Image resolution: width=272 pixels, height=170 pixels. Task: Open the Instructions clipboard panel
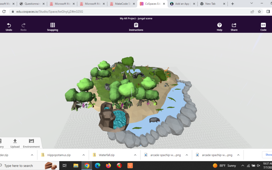point(136,27)
